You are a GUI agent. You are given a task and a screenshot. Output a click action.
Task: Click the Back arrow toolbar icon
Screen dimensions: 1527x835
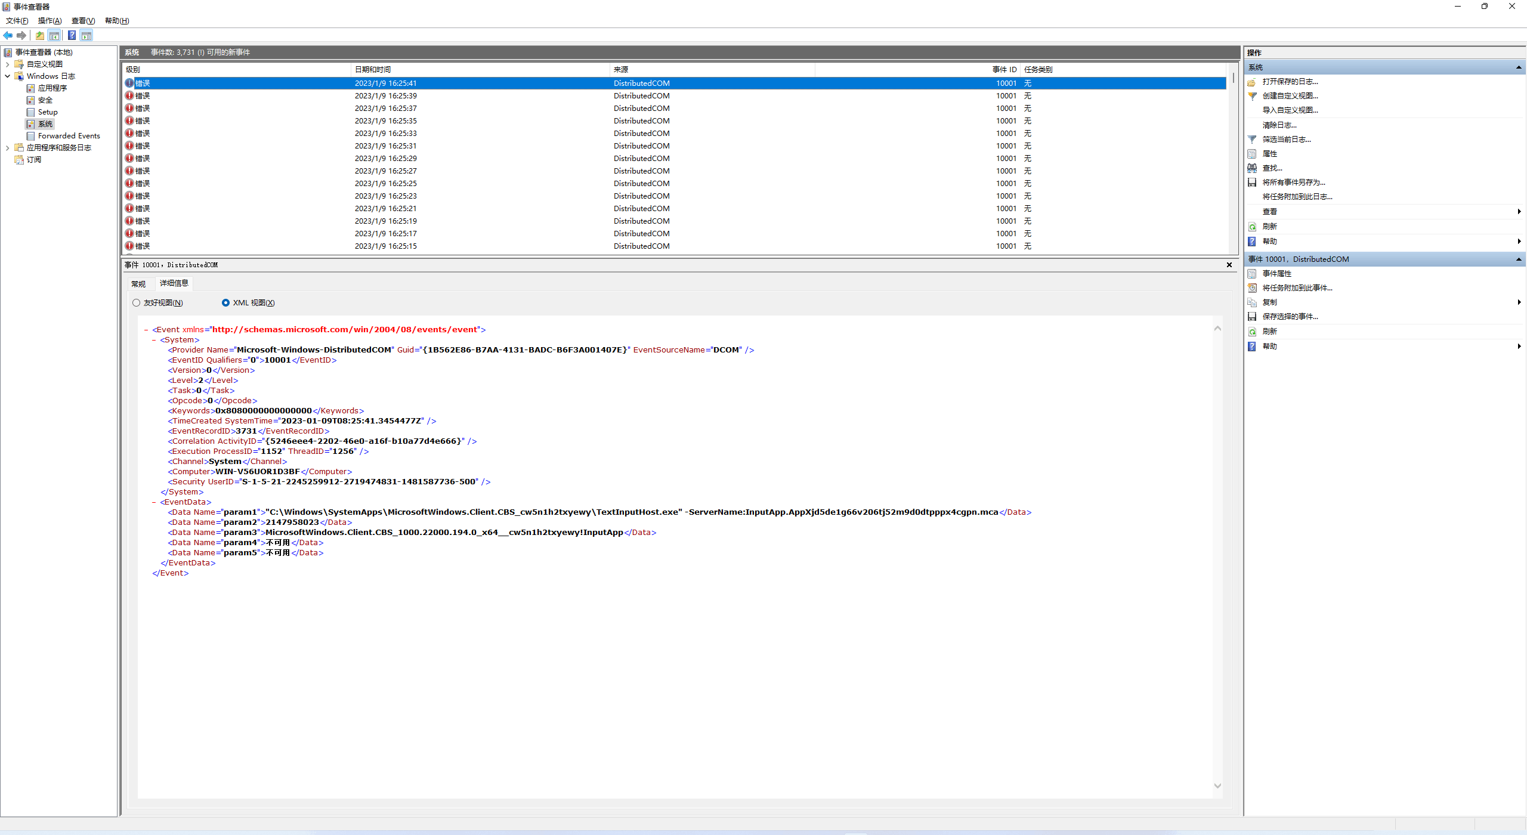point(8,35)
